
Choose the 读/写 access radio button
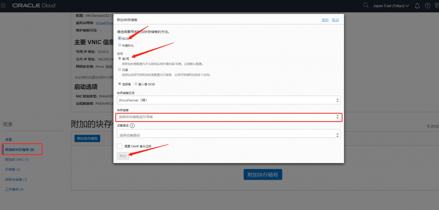120,59
